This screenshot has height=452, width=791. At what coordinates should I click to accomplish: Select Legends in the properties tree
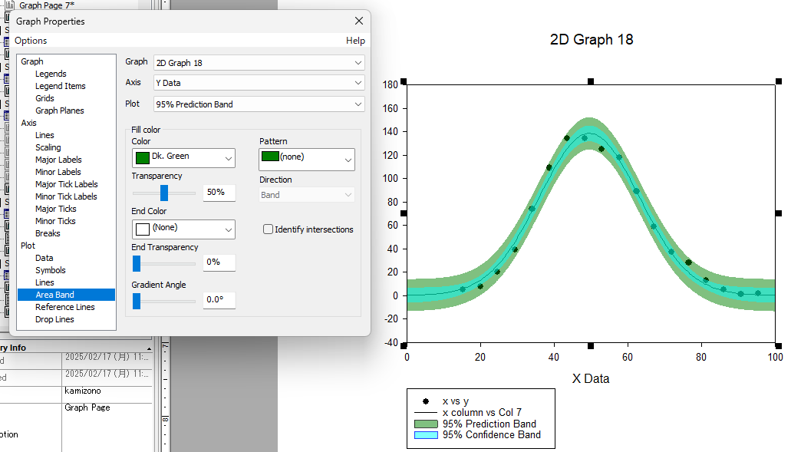coord(51,74)
